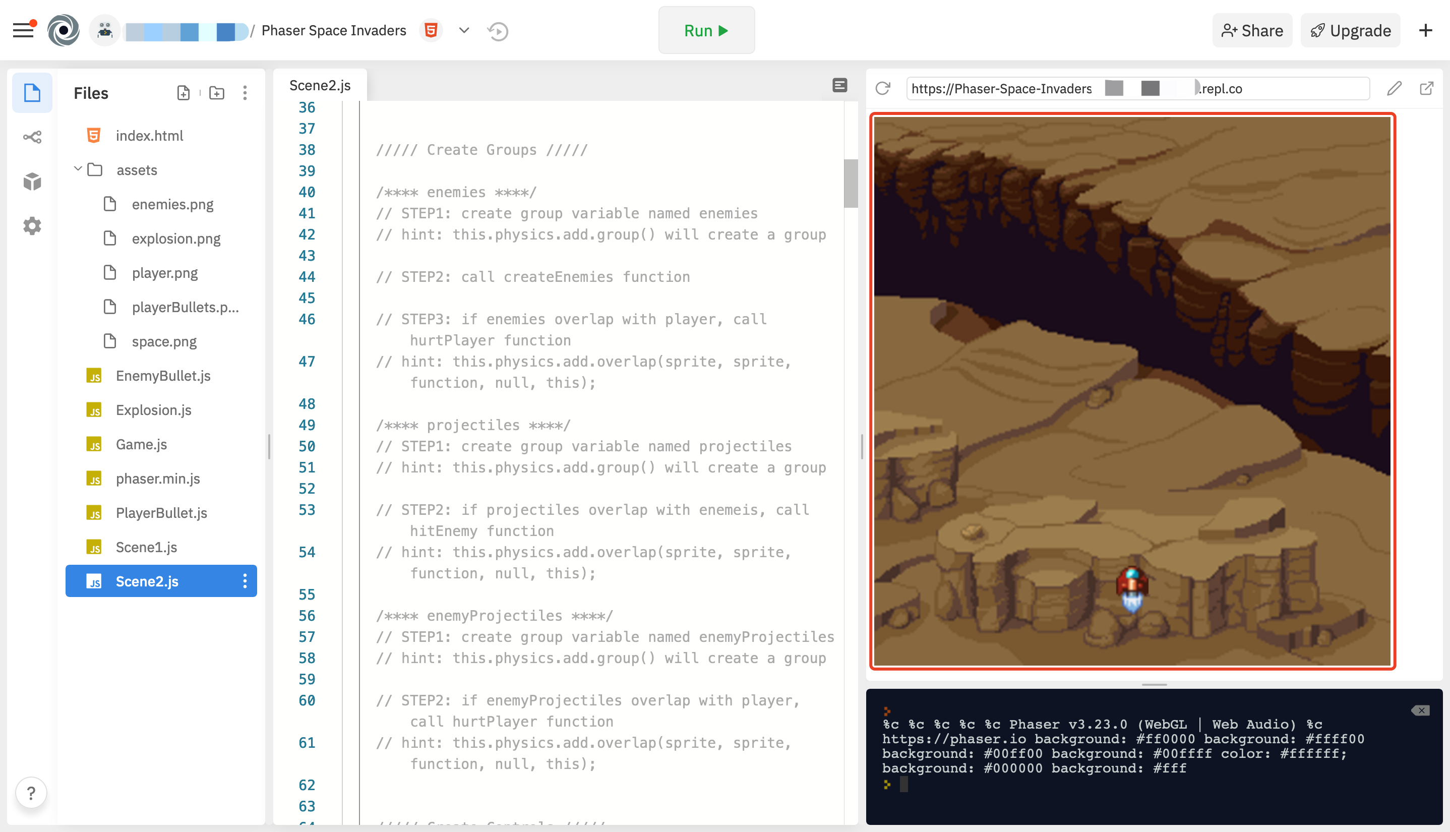1450x832 pixels.
Task: Click the code editor vertical scrollbar thumb
Action: 851,183
